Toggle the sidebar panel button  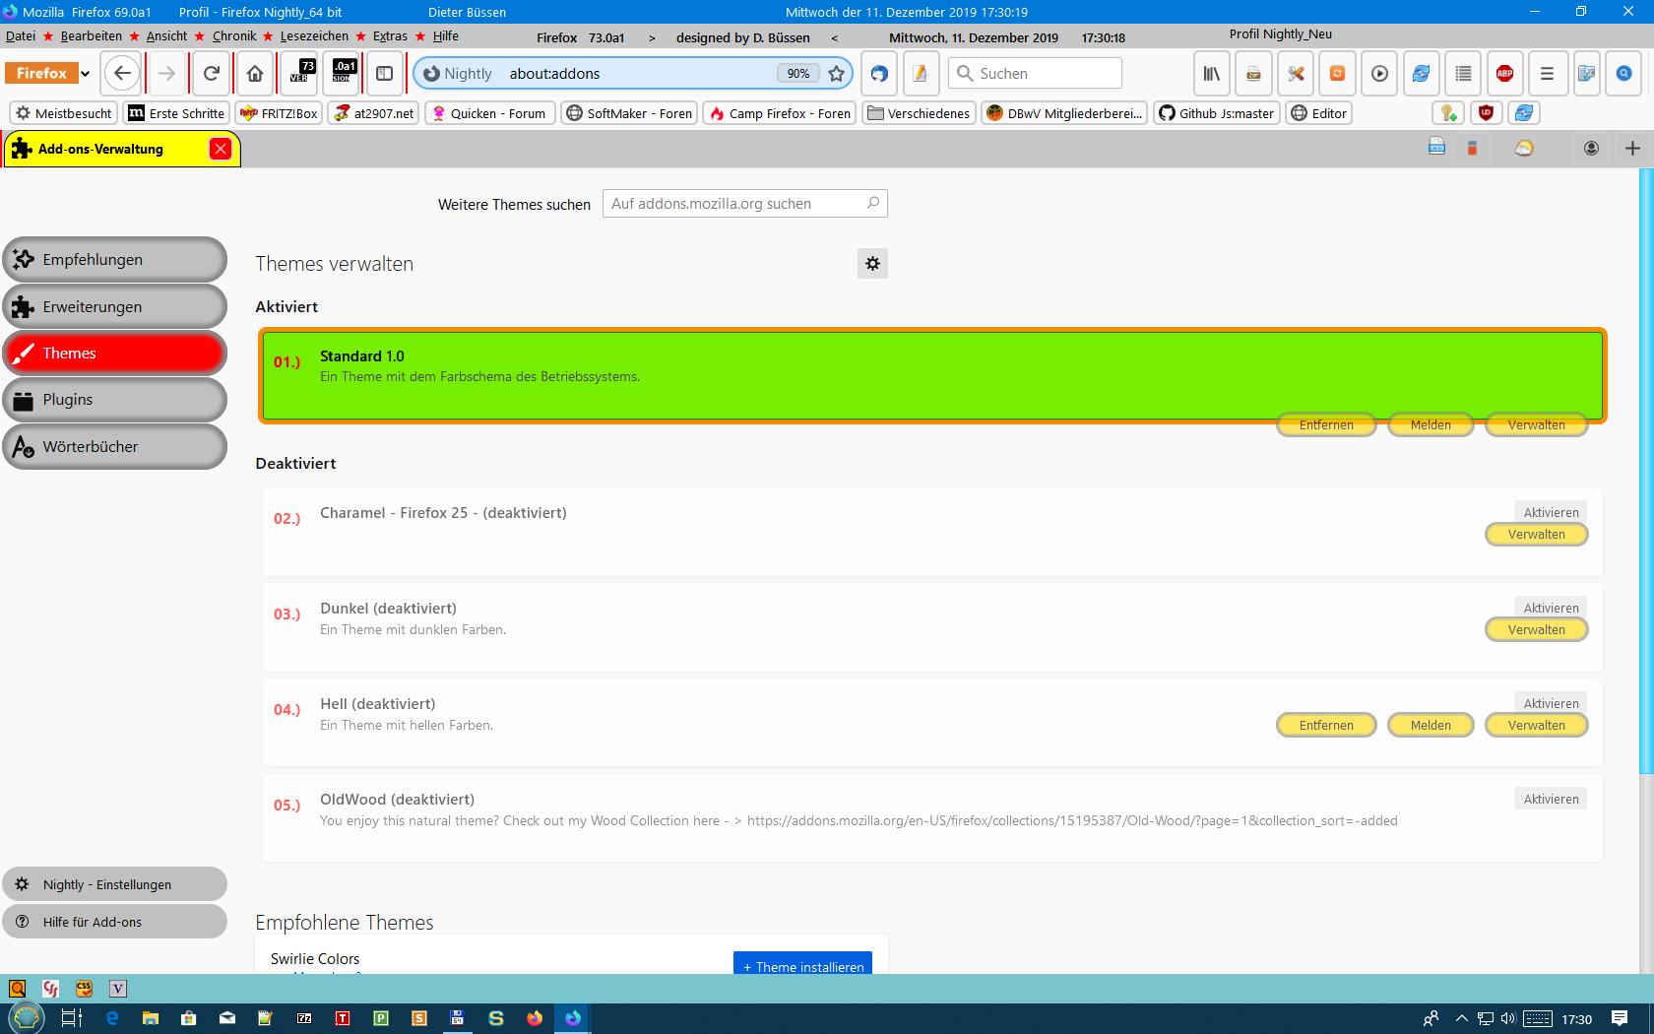pyautogui.click(x=385, y=74)
